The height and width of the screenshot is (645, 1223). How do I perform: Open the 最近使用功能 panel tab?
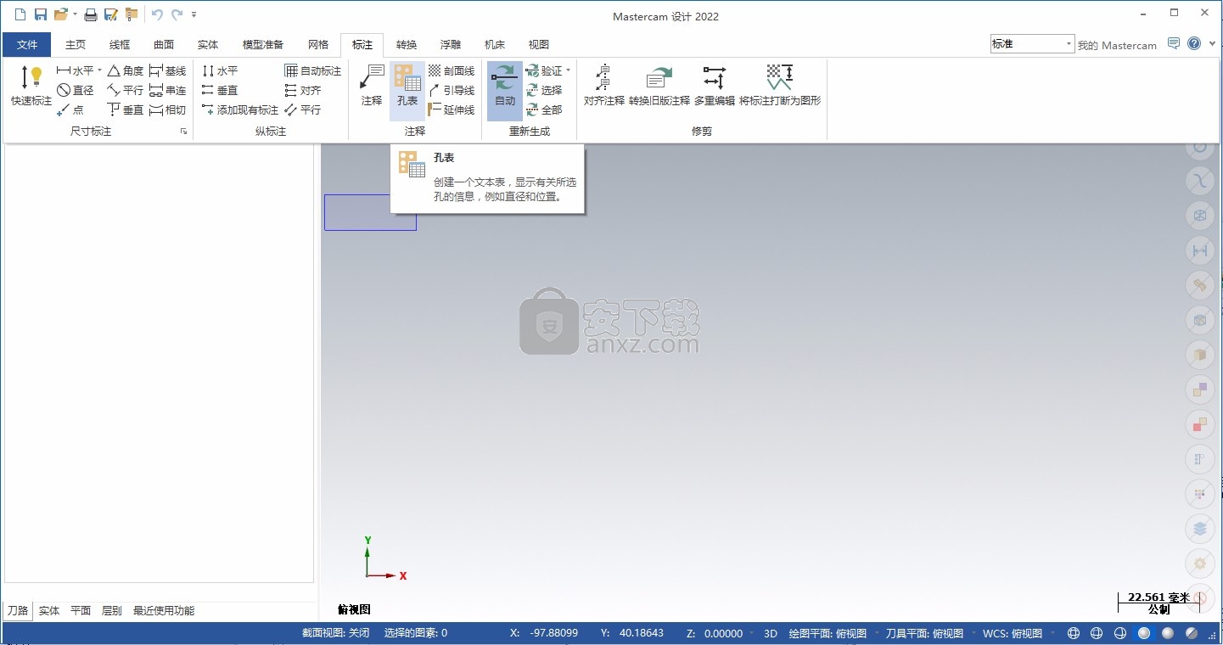[x=164, y=611]
